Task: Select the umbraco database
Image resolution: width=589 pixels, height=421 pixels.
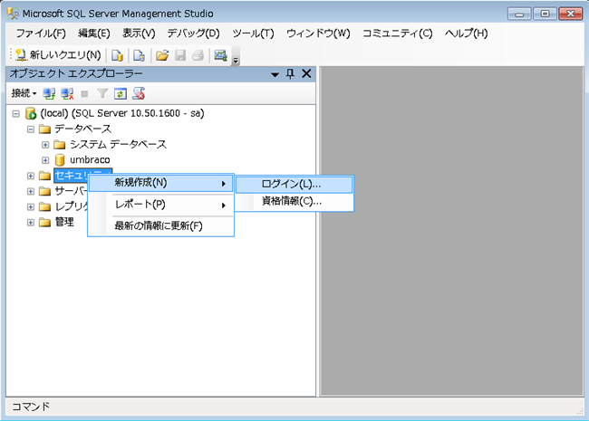Action: click(90, 160)
